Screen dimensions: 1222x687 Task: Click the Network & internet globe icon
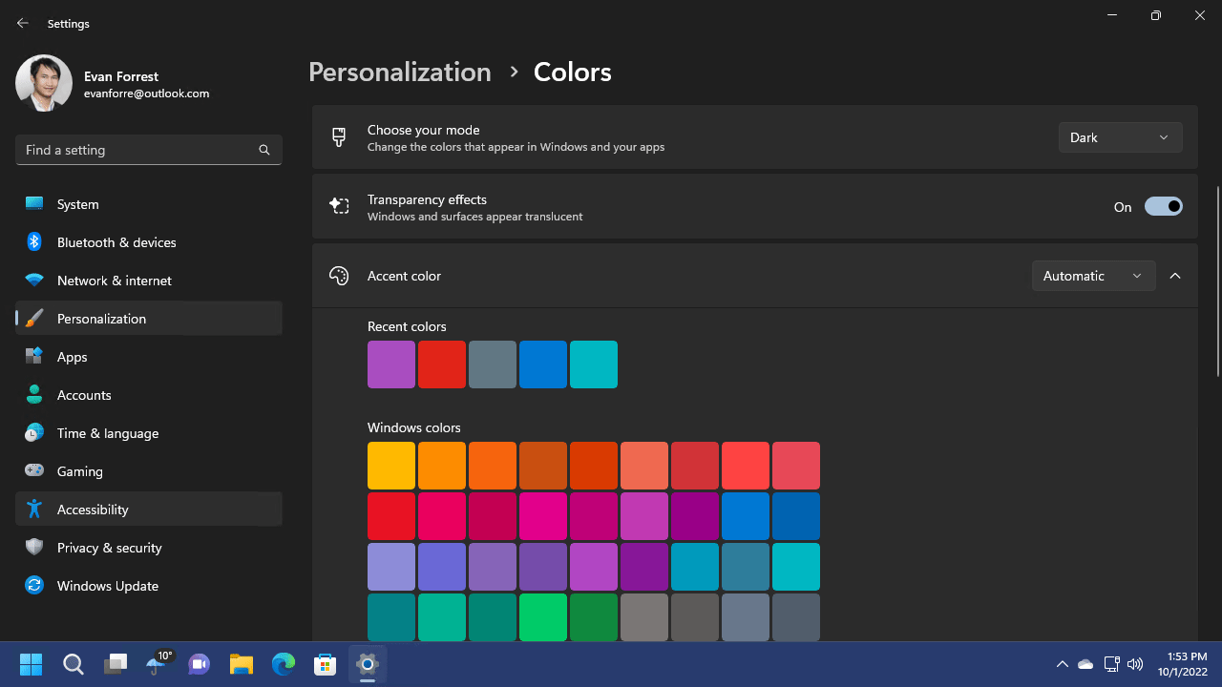pyautogui.click(x=35, y=281)
